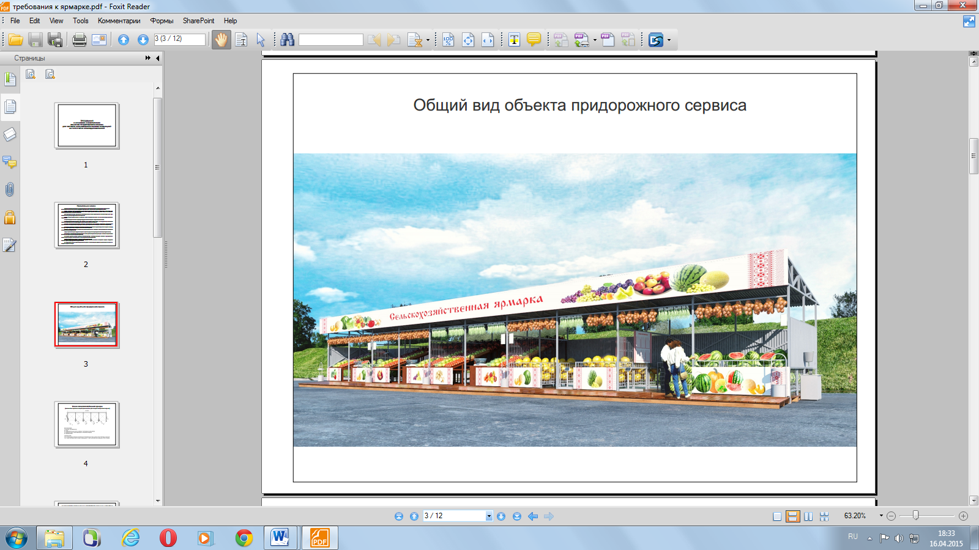This screenshot has height=550, width=979.
Task: Select the Hand tool in toolbar
Action: pyautogui.click(x=221, y=40)
